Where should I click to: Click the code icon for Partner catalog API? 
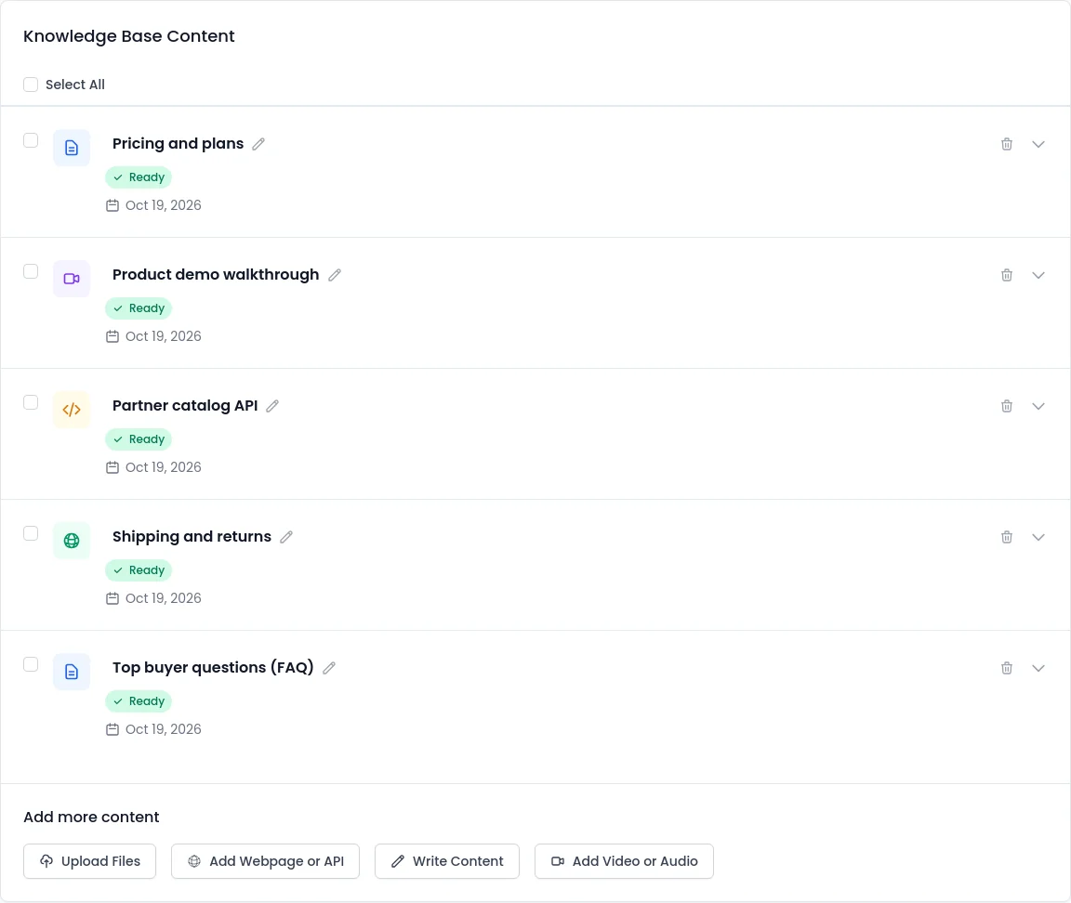pyautogui.click(x=72, y=410)
